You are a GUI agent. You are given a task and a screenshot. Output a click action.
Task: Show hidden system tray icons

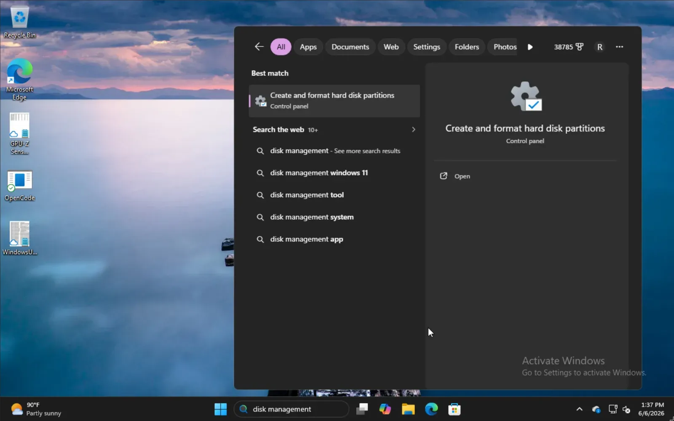coord(579,409)
